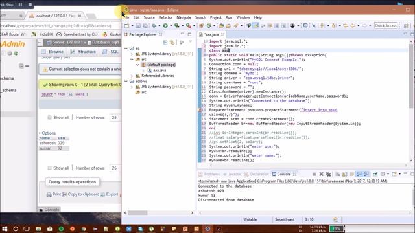The image size is (415, 233).
Task: Click the Search flashlight icon in toolbar
Action: [x=235, y=26]
